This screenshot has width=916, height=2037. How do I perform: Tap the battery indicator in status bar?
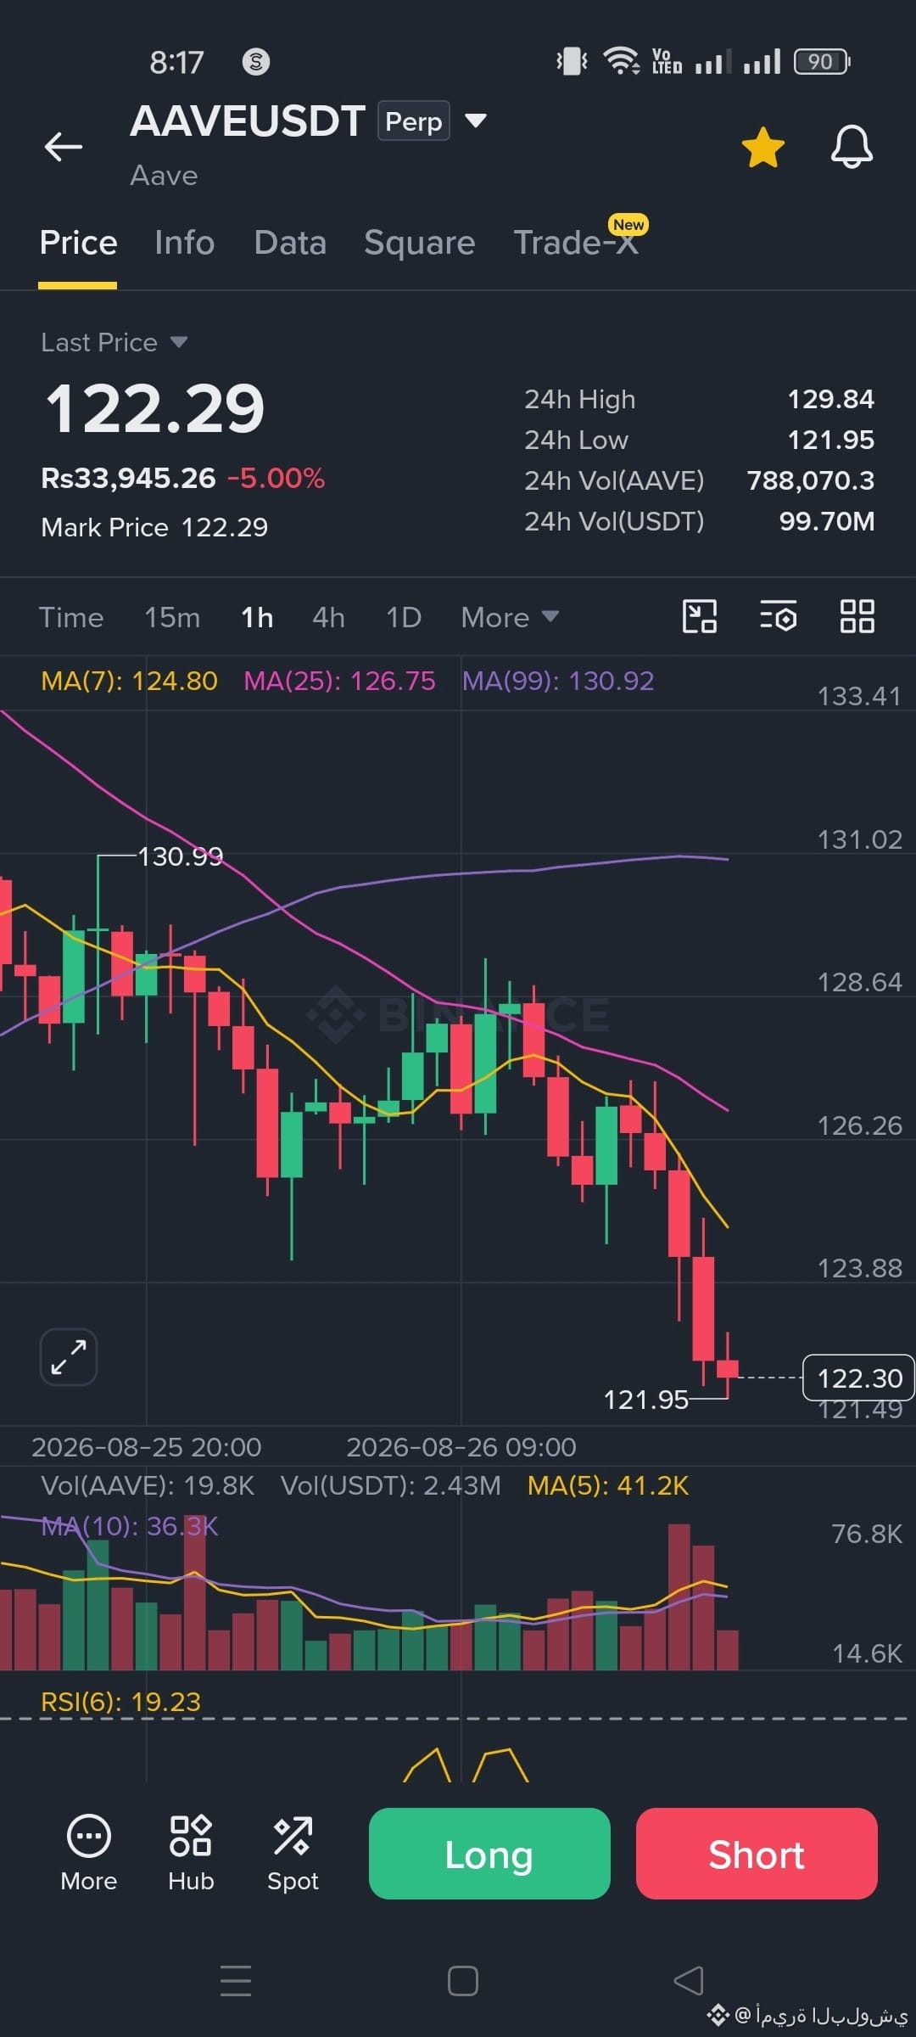point(822,61)
